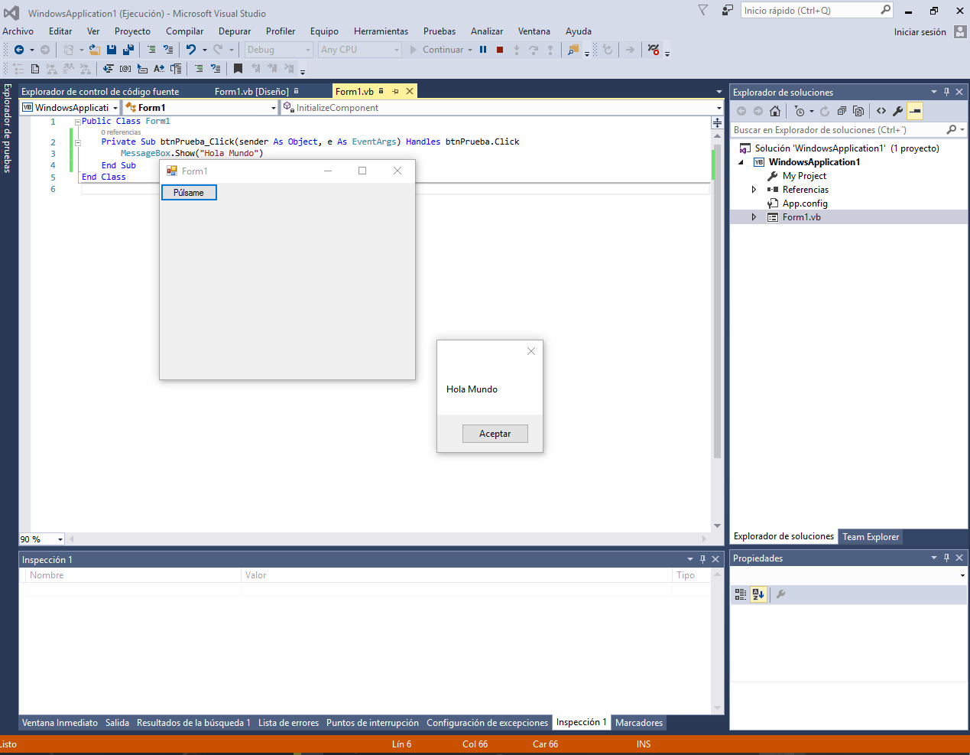
Task: Collapse all in Solution Explorer
Action: (x=842, y=111)
